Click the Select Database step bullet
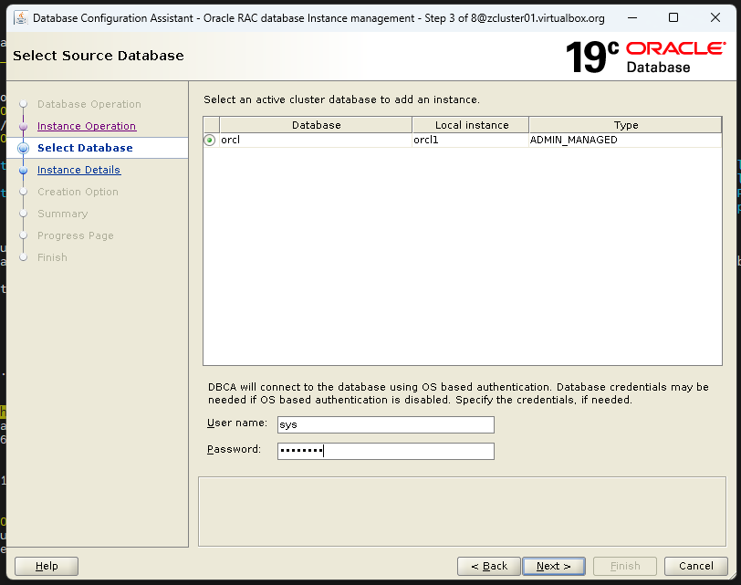This screenshot has width=741, height=585. [x=23, y=148]
